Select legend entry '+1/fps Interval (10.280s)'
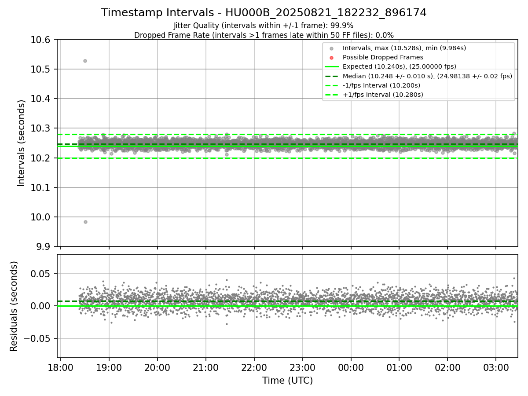The width and height of the screenshot is (528, 396). pyautogui.click(x=383, y=94)
